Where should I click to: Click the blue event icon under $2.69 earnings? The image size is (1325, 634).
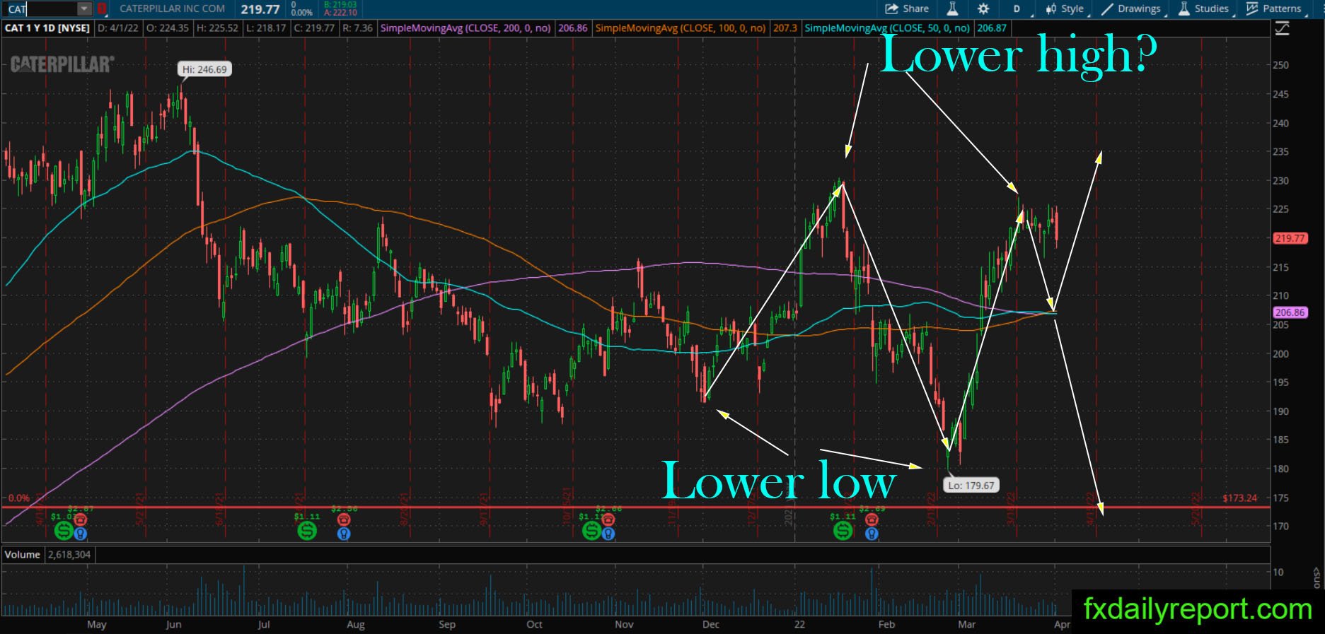pyautogui.click(x=872, y=534)
